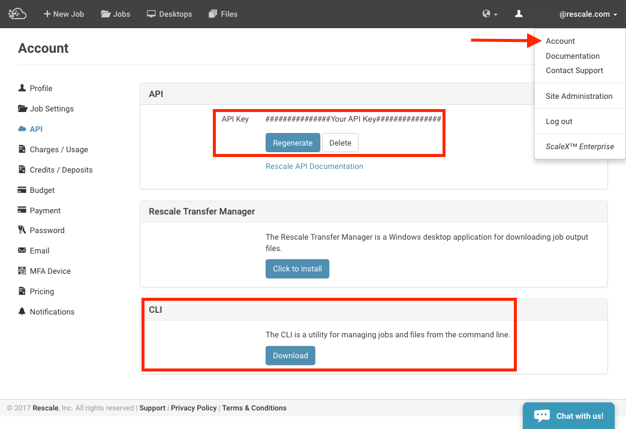Click the Password key icon
Viewport: 626px width, 429px height.
22,230
